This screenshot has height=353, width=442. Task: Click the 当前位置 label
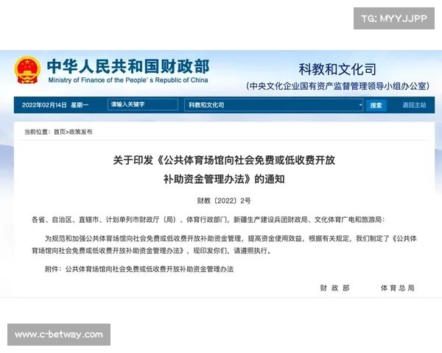(37, 132)
